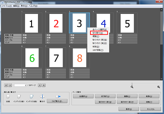Image resolution: width=164 pixels, height=114 pixels.
Task: Select page 5 thumbnail
Action: (127, 23)
